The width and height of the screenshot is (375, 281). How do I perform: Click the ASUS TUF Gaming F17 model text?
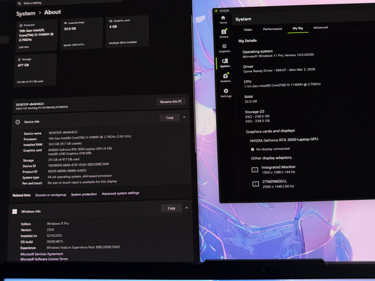point(42,108)
